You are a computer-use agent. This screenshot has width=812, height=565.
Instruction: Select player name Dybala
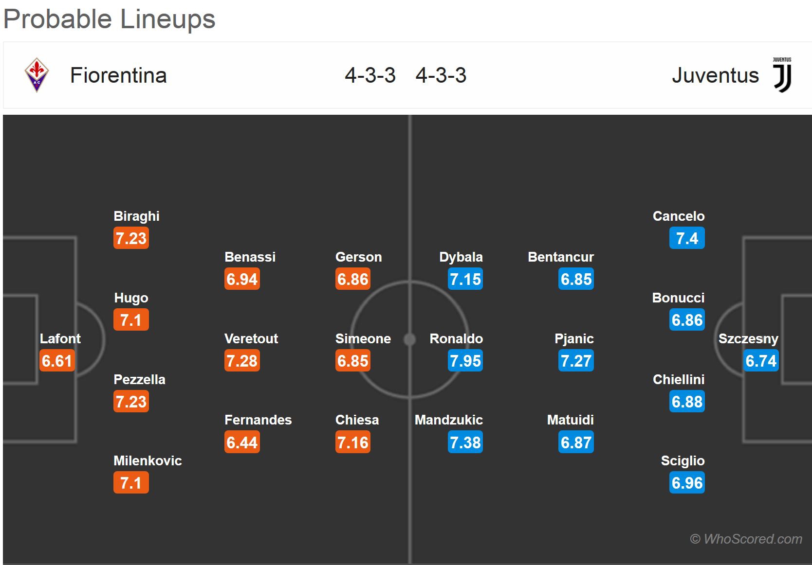pos(461,257)
